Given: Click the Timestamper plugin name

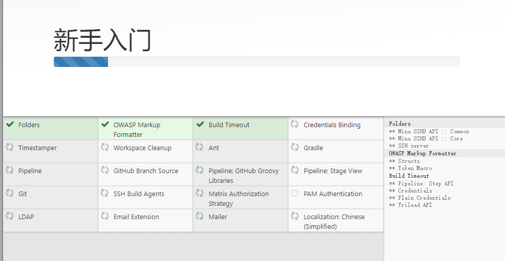Looking at the screenshot, I should click(37, 148).
